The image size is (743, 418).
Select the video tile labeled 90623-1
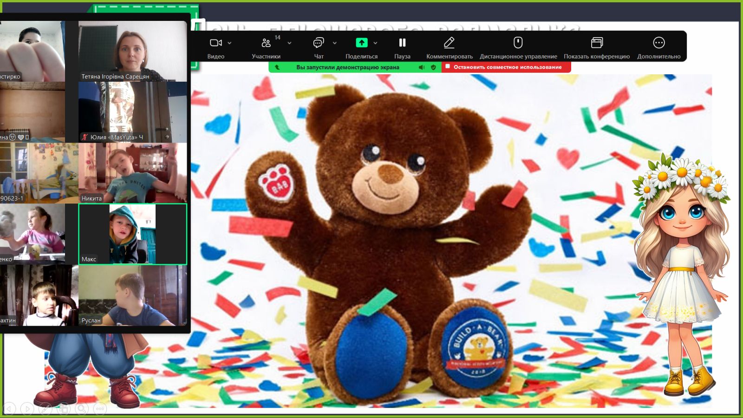pyautogui.click(x=39, y=173)
